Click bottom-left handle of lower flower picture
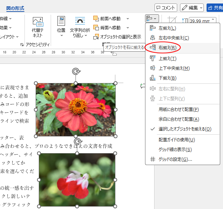 (x=39, y=206)
